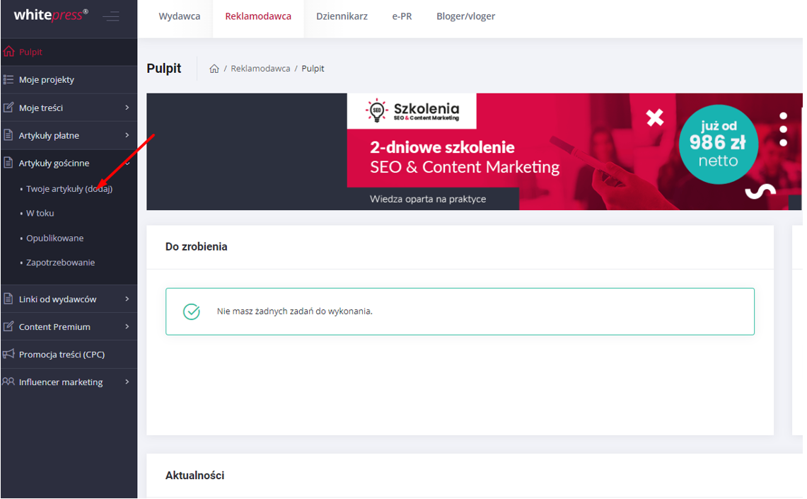Click the "Do zrobienia" heading
The height and width of the screenshot is (499, 807).
coord(196,246)
